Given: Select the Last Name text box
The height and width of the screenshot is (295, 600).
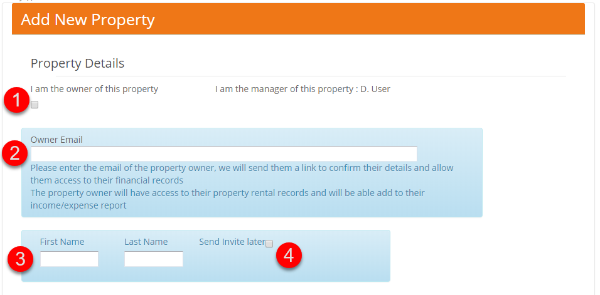Looking at the screenshot, I should [x=153, y=259].
